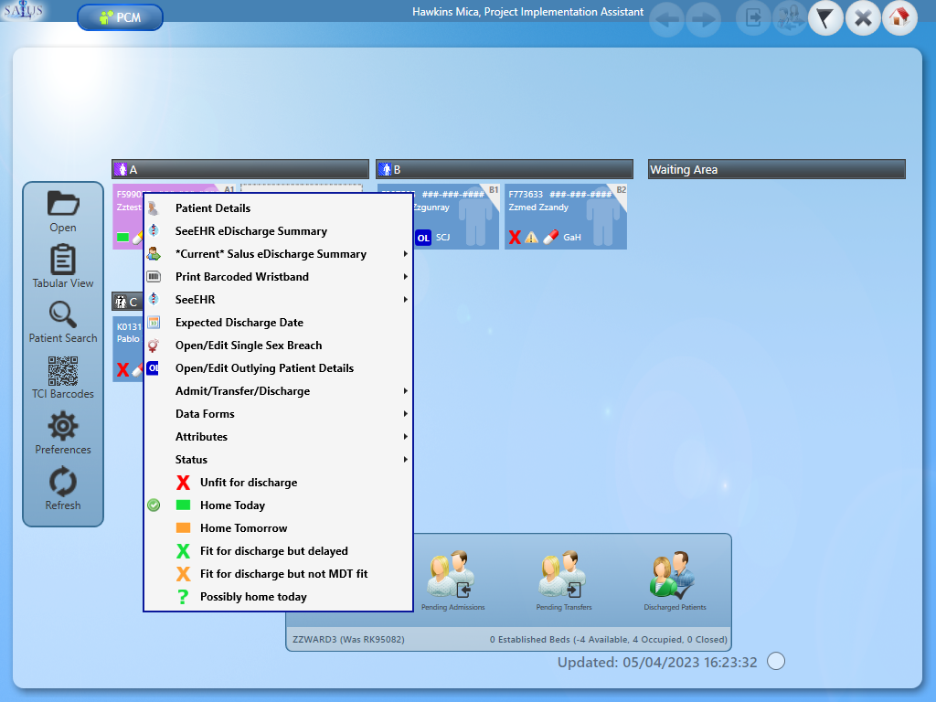The width and height of the screenshot is (936, 702).
Task: Click the 0 Established Beds summary text
Action: click(x=608, y=639)
